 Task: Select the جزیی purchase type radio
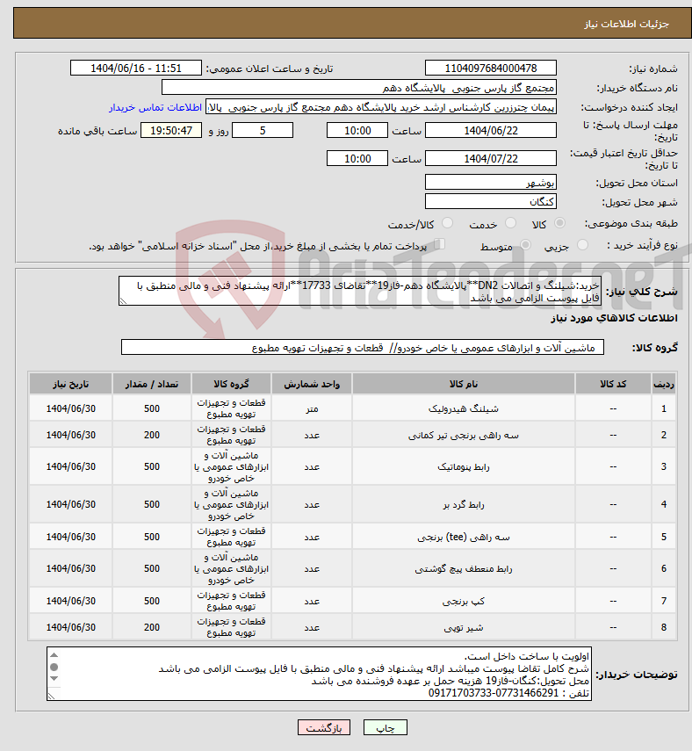pyautogui.click(x=582, y=245)
